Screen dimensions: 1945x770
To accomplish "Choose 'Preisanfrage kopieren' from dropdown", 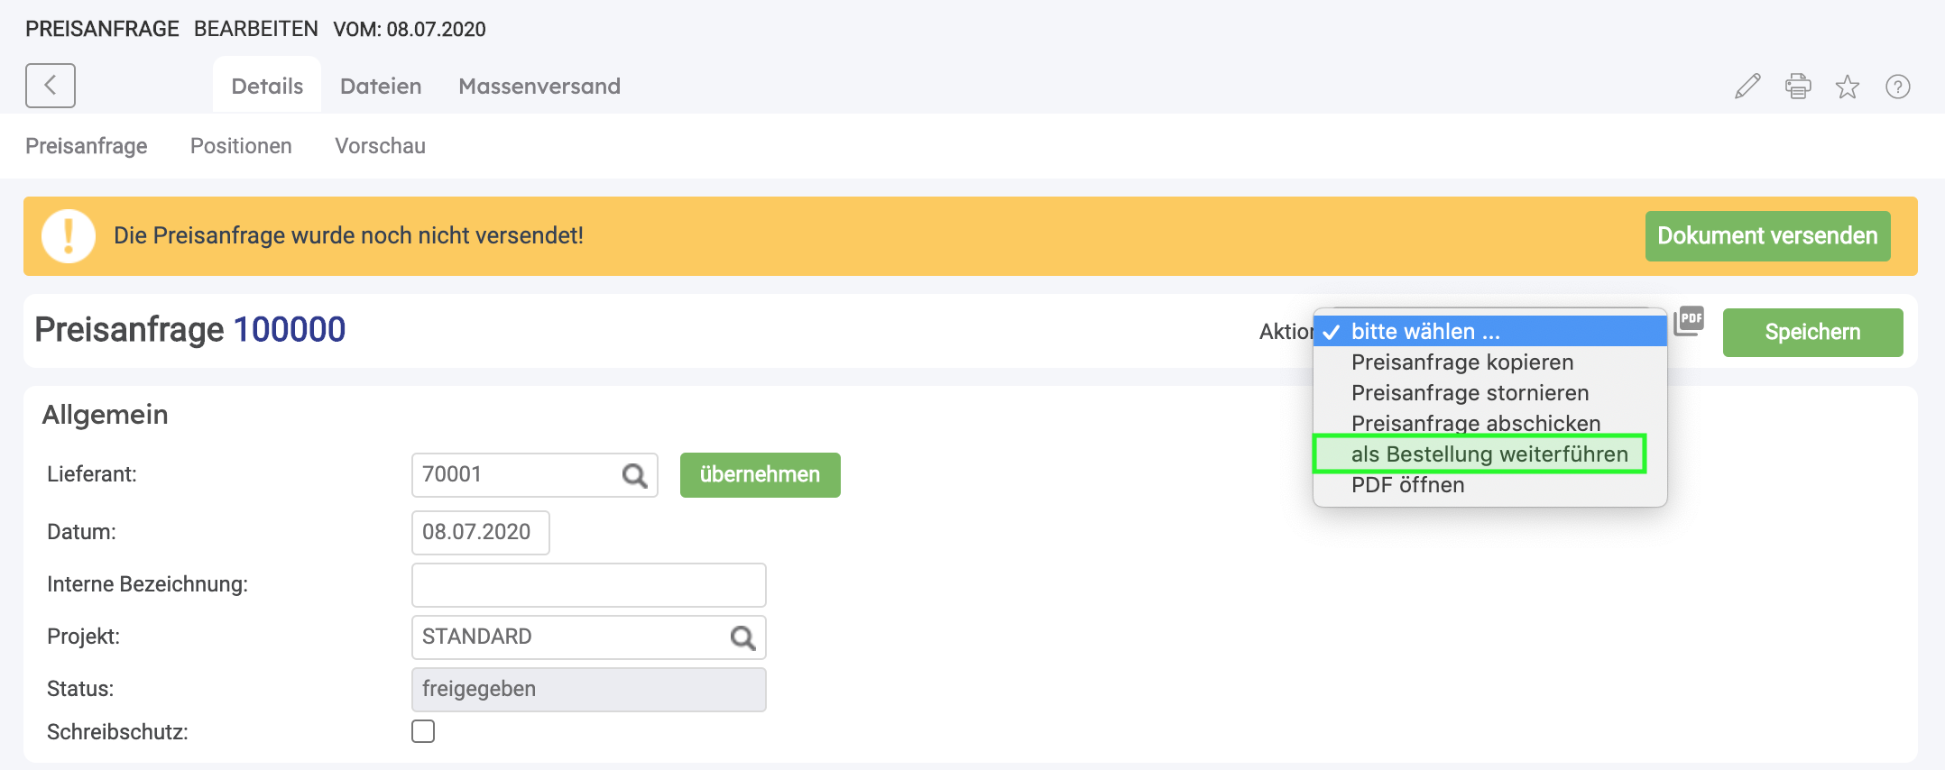I will click(1461, 362).
